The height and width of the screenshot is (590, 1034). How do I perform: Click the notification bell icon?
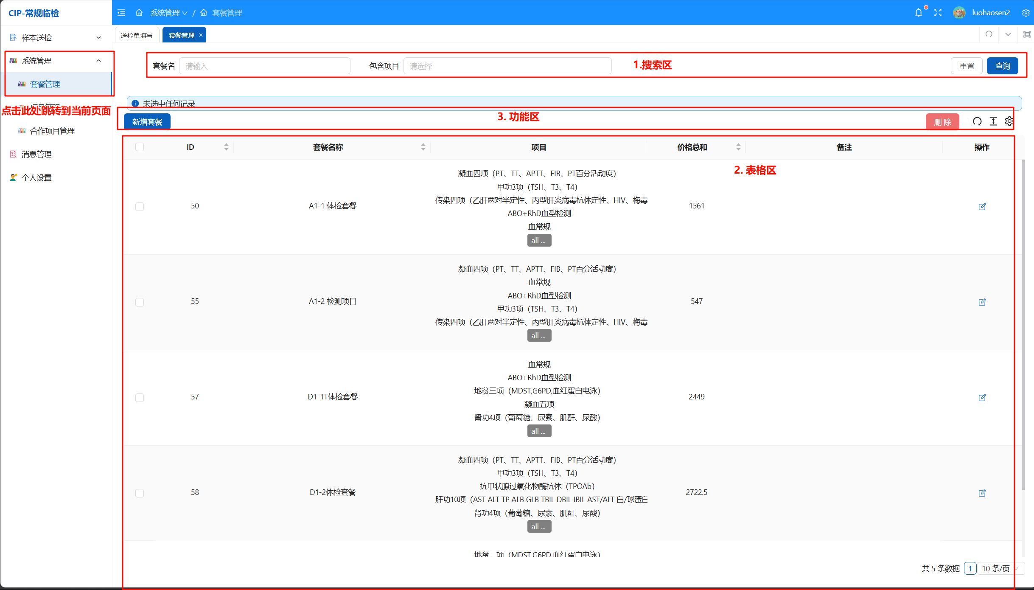pyautogui.click(x=919, y=13)
